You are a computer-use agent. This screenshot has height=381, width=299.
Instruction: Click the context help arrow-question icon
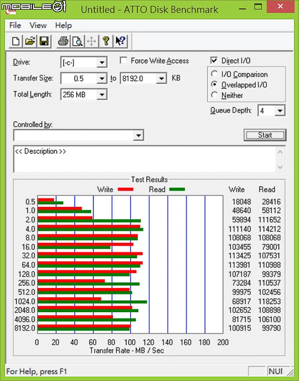120,41
